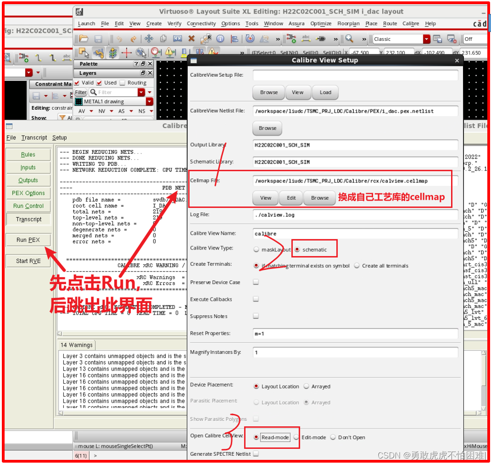Click the Load setup file button

coord(325,92)
